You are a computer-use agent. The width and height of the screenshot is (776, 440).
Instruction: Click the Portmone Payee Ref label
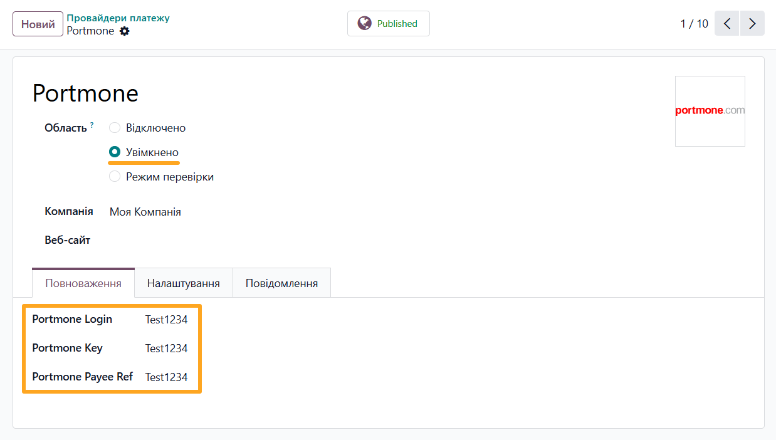point(83,377)
